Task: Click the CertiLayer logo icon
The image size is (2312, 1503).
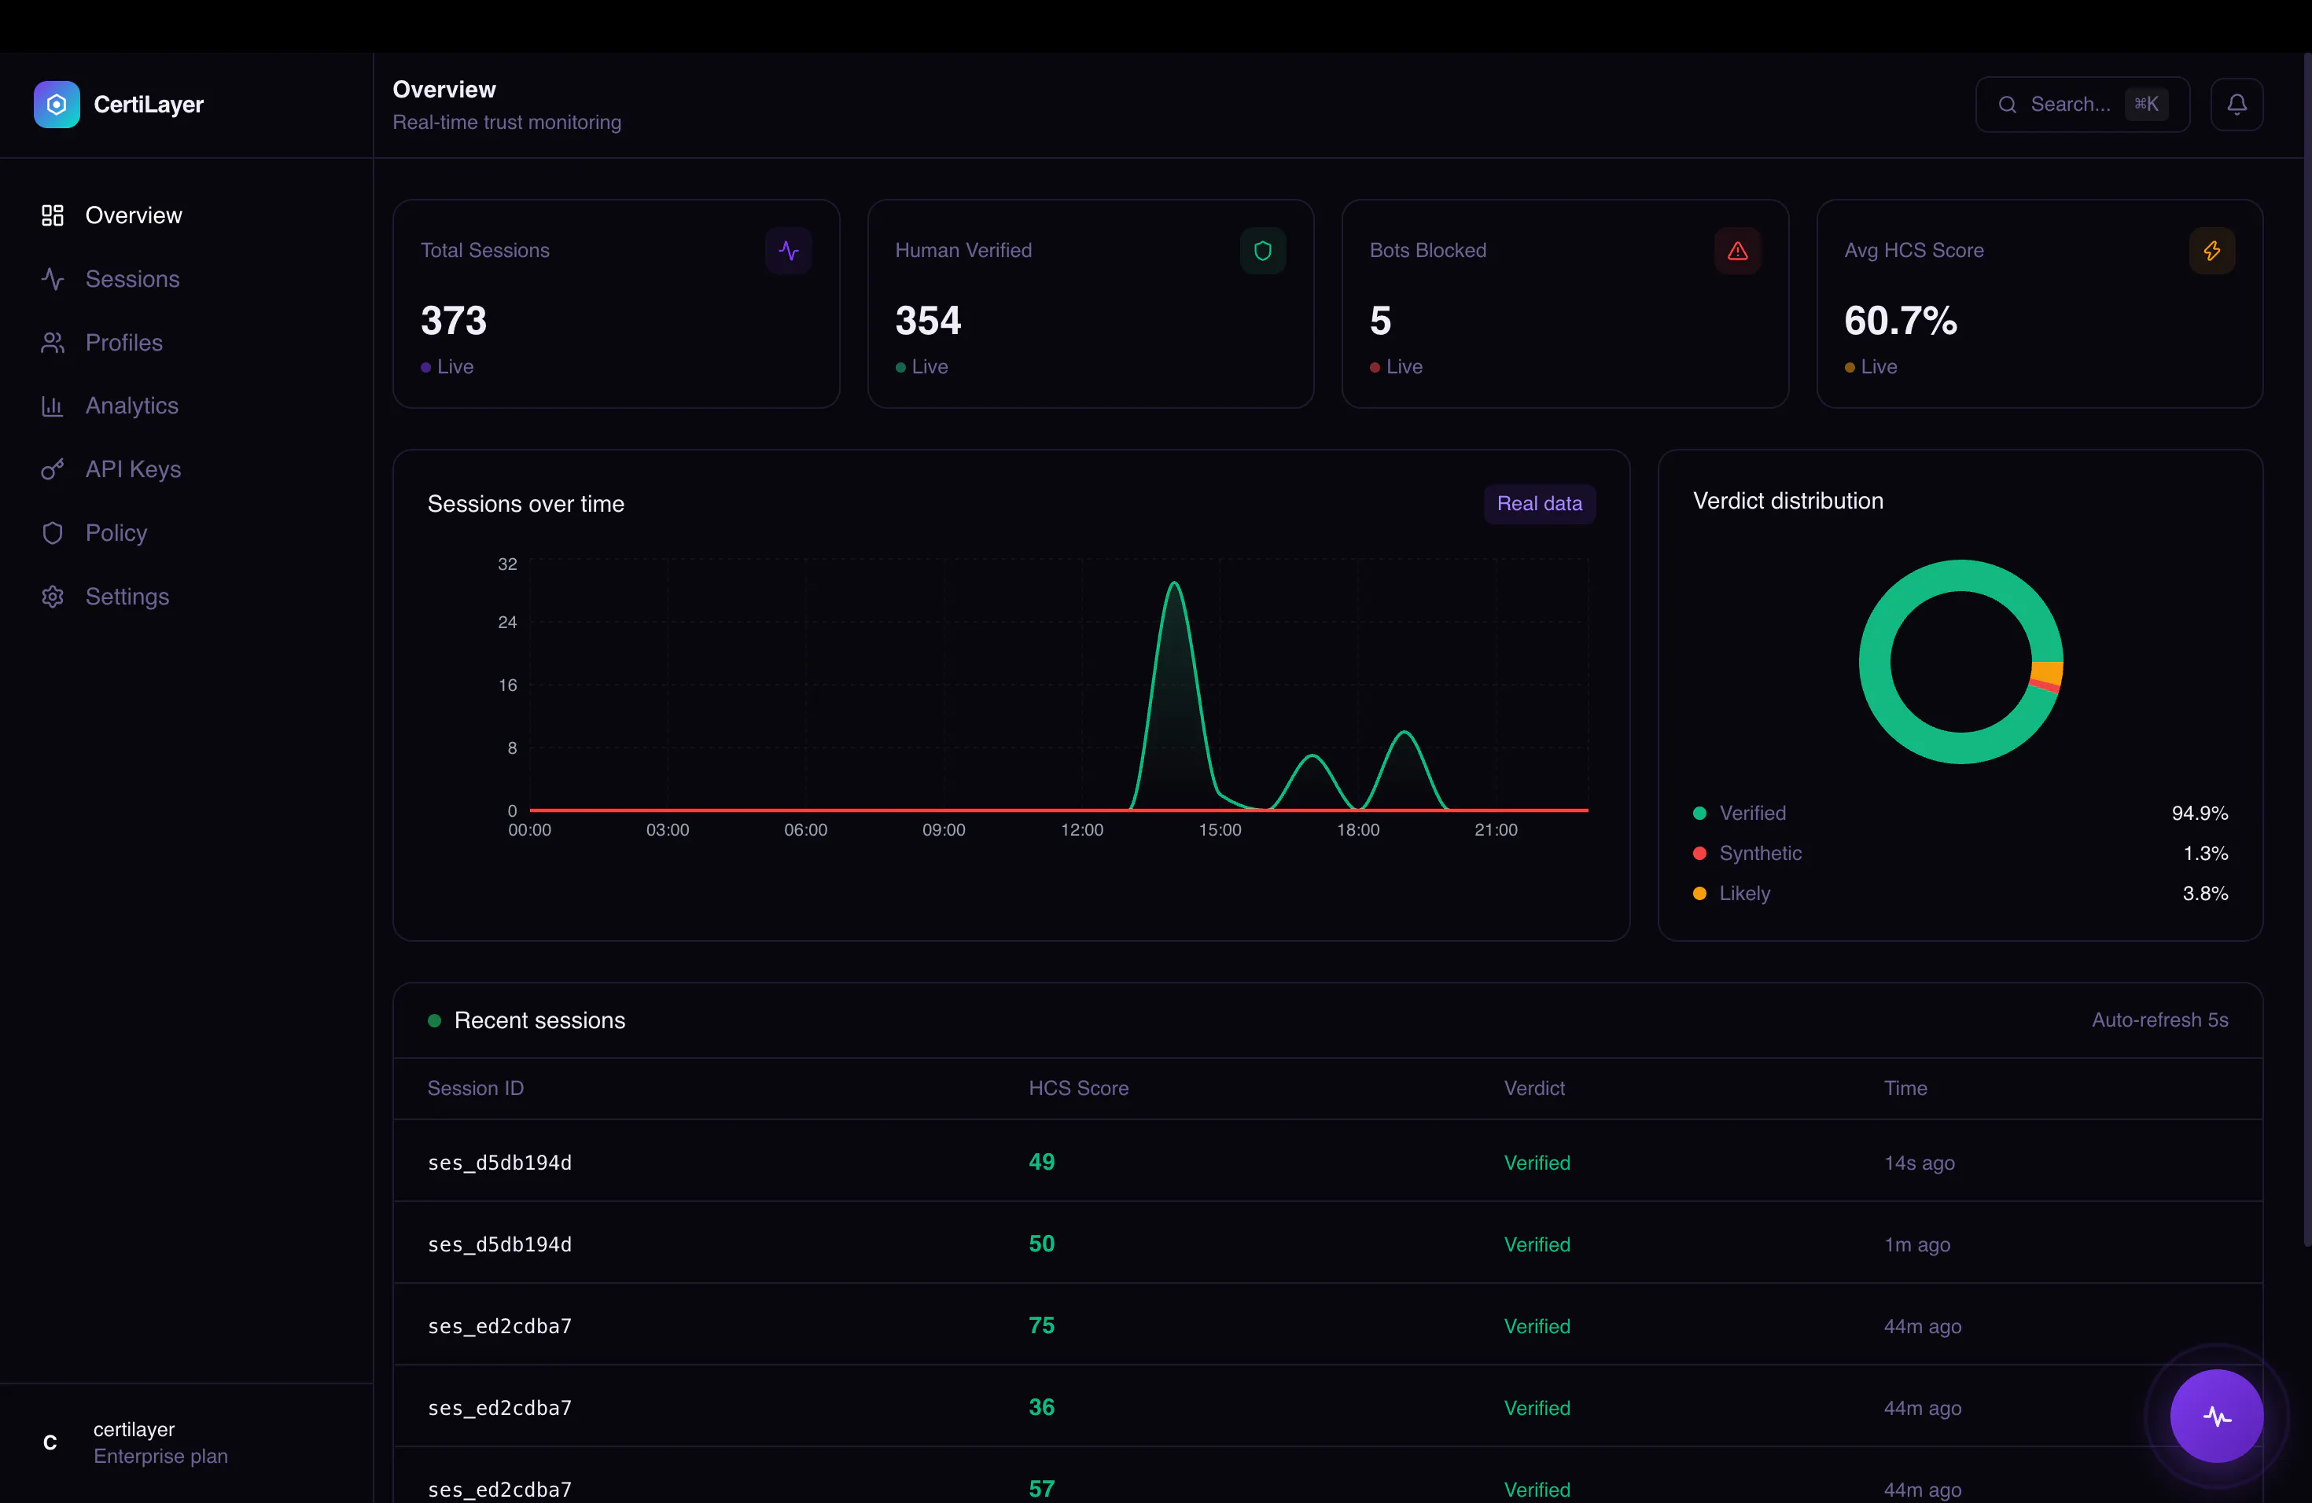Action: [x=57, y=104]
